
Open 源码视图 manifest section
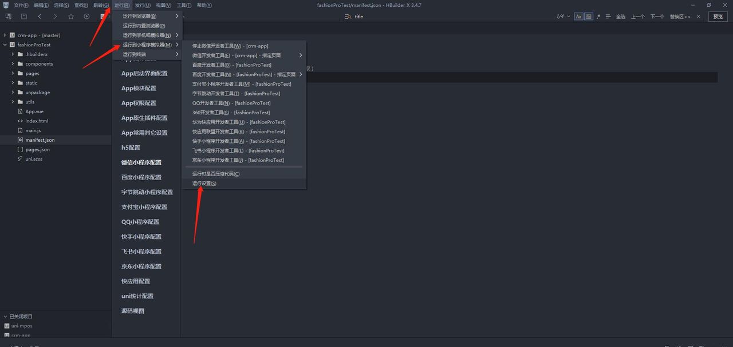pyautogui.click(x=133, y=311)
